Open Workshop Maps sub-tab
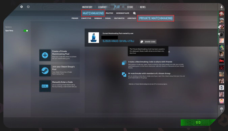Screen dimensions: 228x131 click(123, 13)
